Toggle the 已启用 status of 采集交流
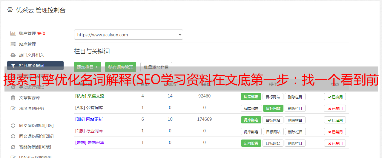The height and width of the screenshot is (158, 382). [x=335, y=97]
